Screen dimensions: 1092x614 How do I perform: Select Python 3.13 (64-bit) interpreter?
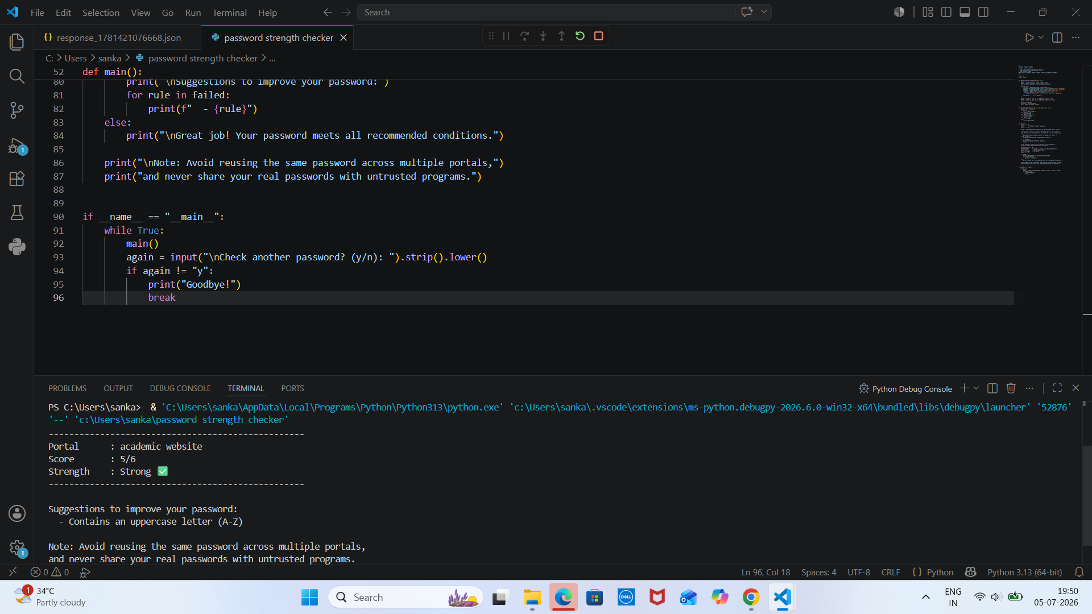coord(1024,572)
